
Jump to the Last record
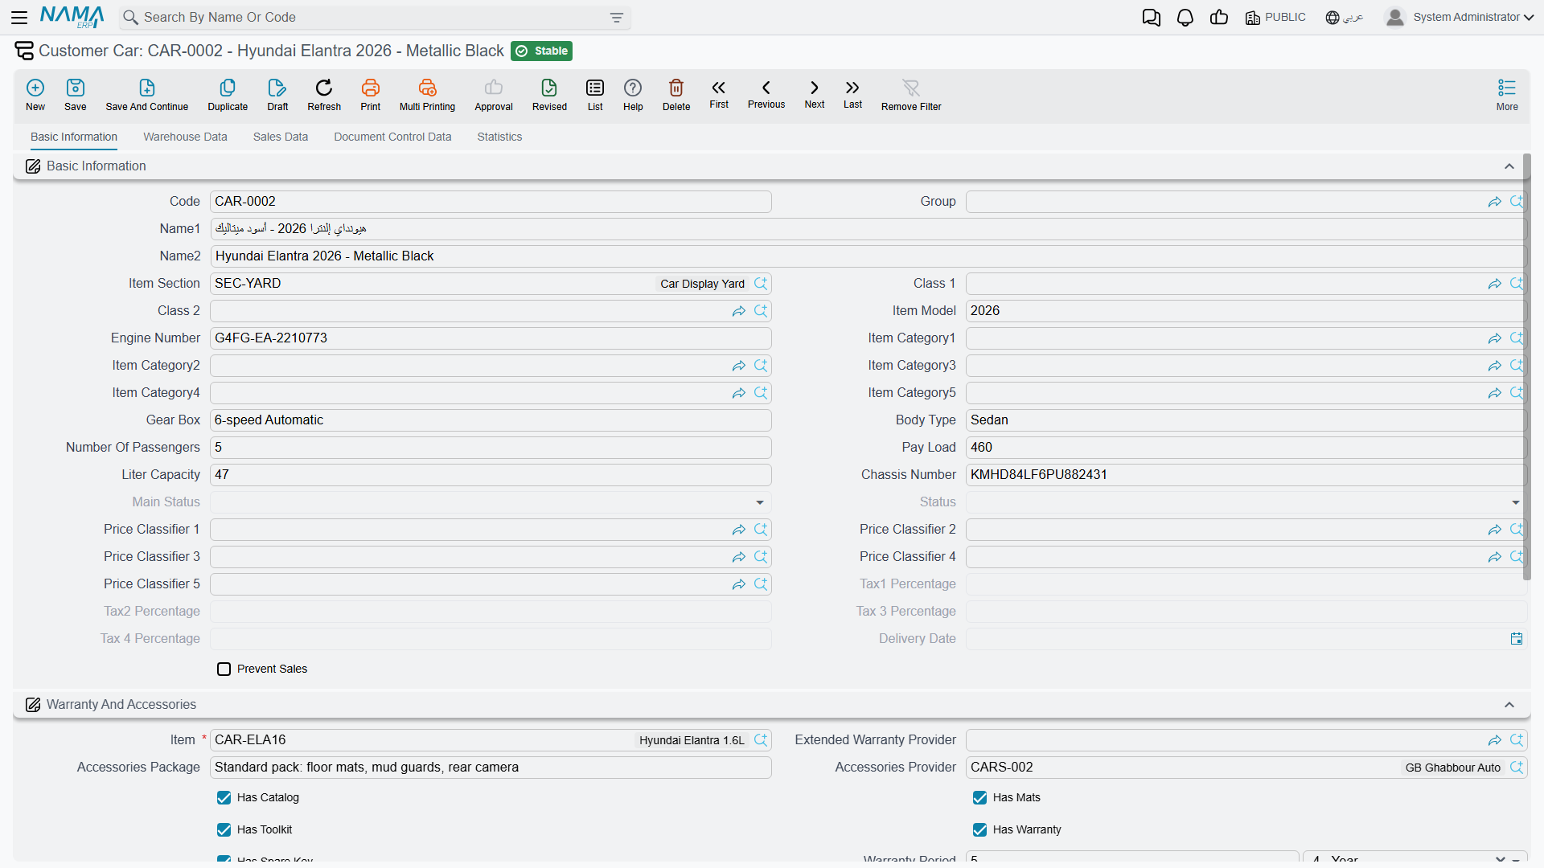[x=852, y=94]
